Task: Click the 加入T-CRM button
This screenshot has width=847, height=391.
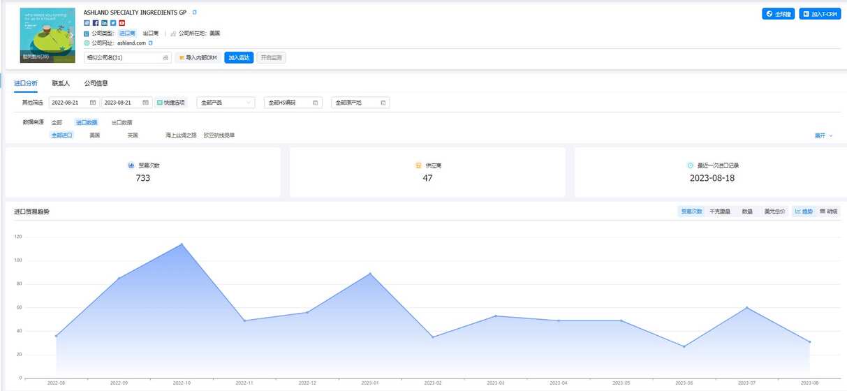Action: click(820, 14)
